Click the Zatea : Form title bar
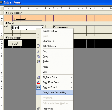The image size is (112, 110). (56, 3)
